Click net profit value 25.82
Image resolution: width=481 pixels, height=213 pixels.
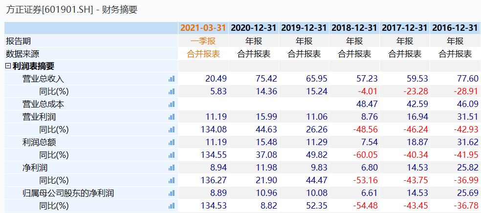tap(467, 168)
